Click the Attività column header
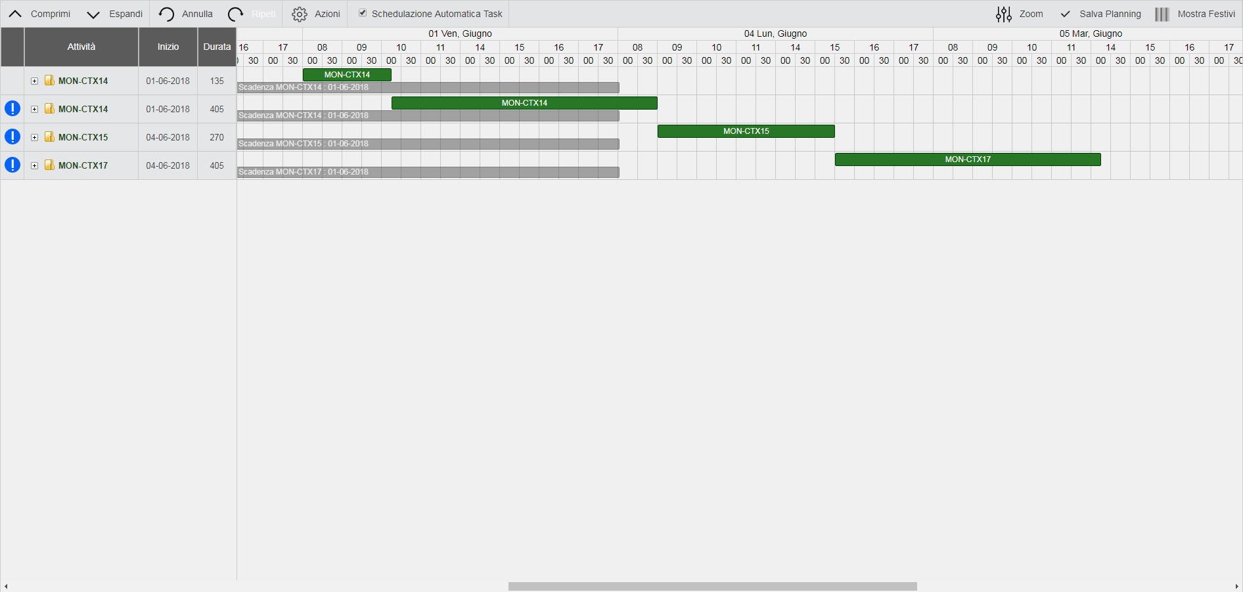 pyautogui.click(x=81, y=47)
